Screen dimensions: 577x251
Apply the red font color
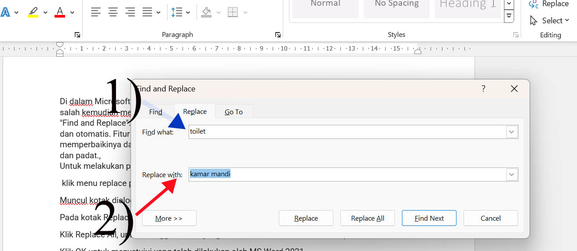[60, 12]
